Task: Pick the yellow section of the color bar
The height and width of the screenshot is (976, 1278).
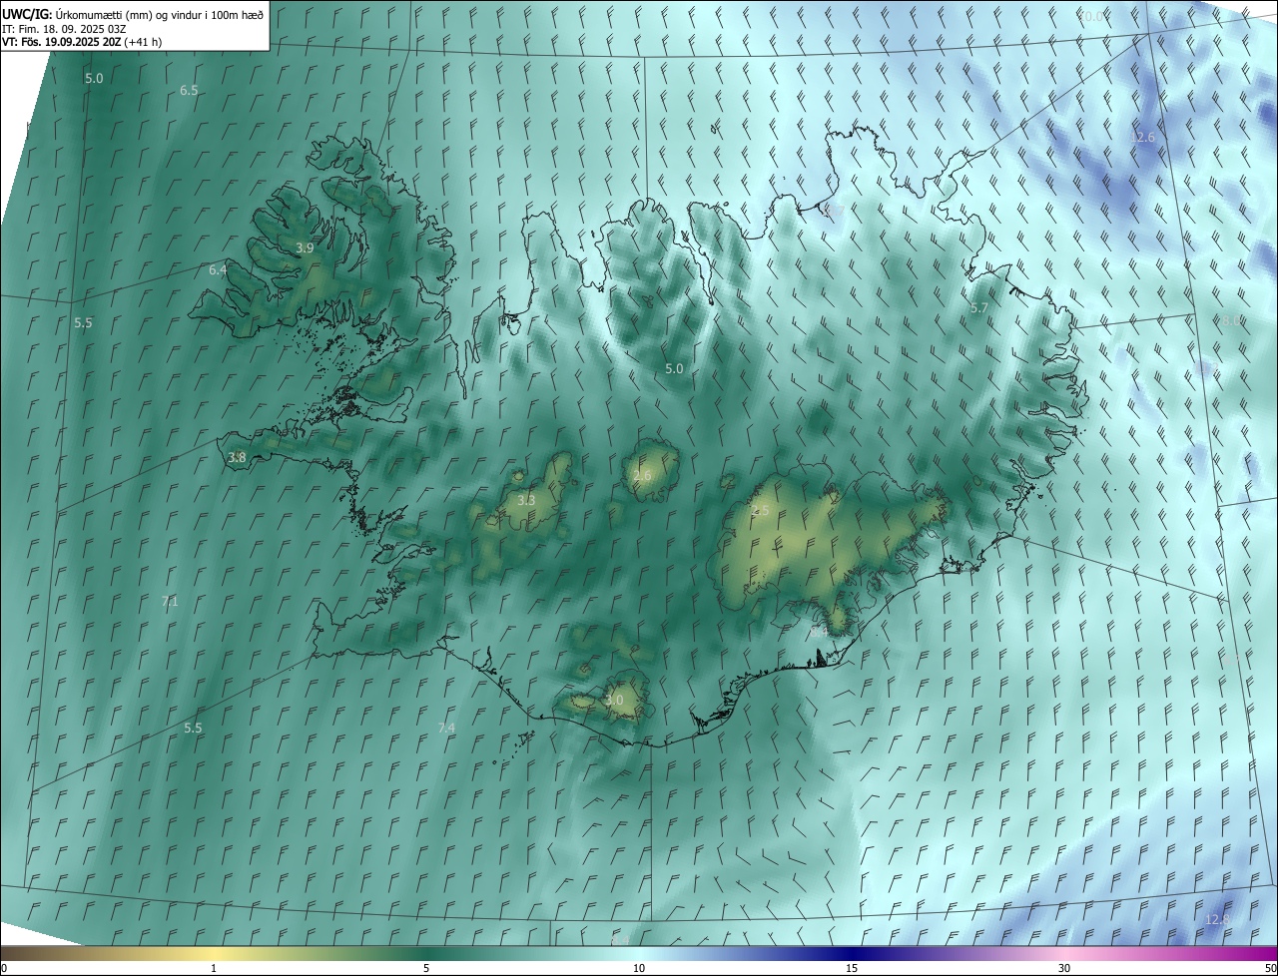Action: pos(214,954)
